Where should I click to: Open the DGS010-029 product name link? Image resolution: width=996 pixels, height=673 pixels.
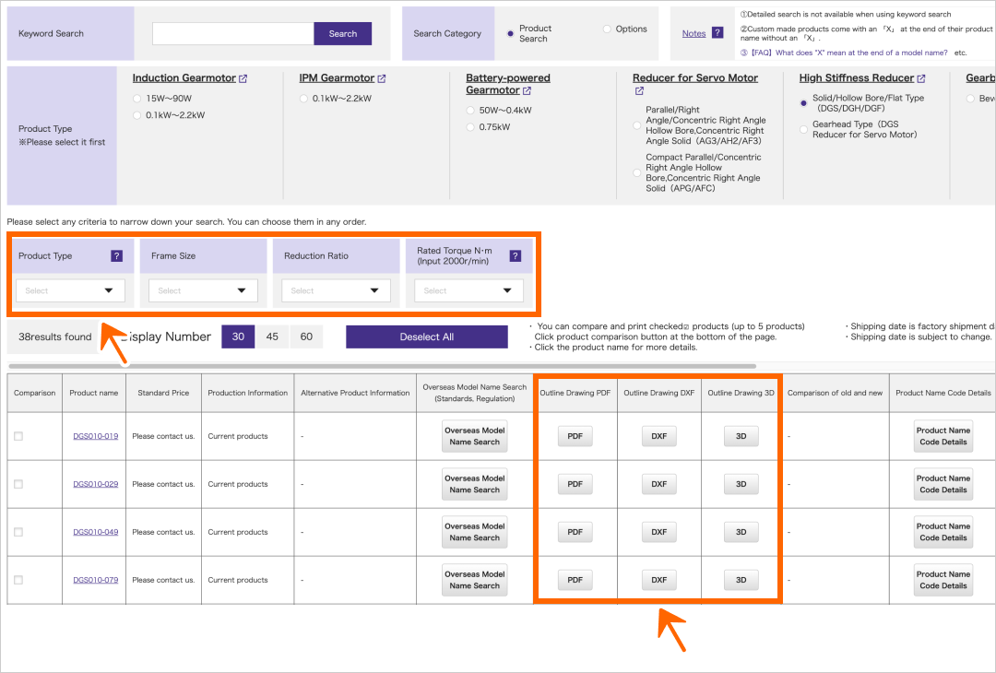click(96, 484)
